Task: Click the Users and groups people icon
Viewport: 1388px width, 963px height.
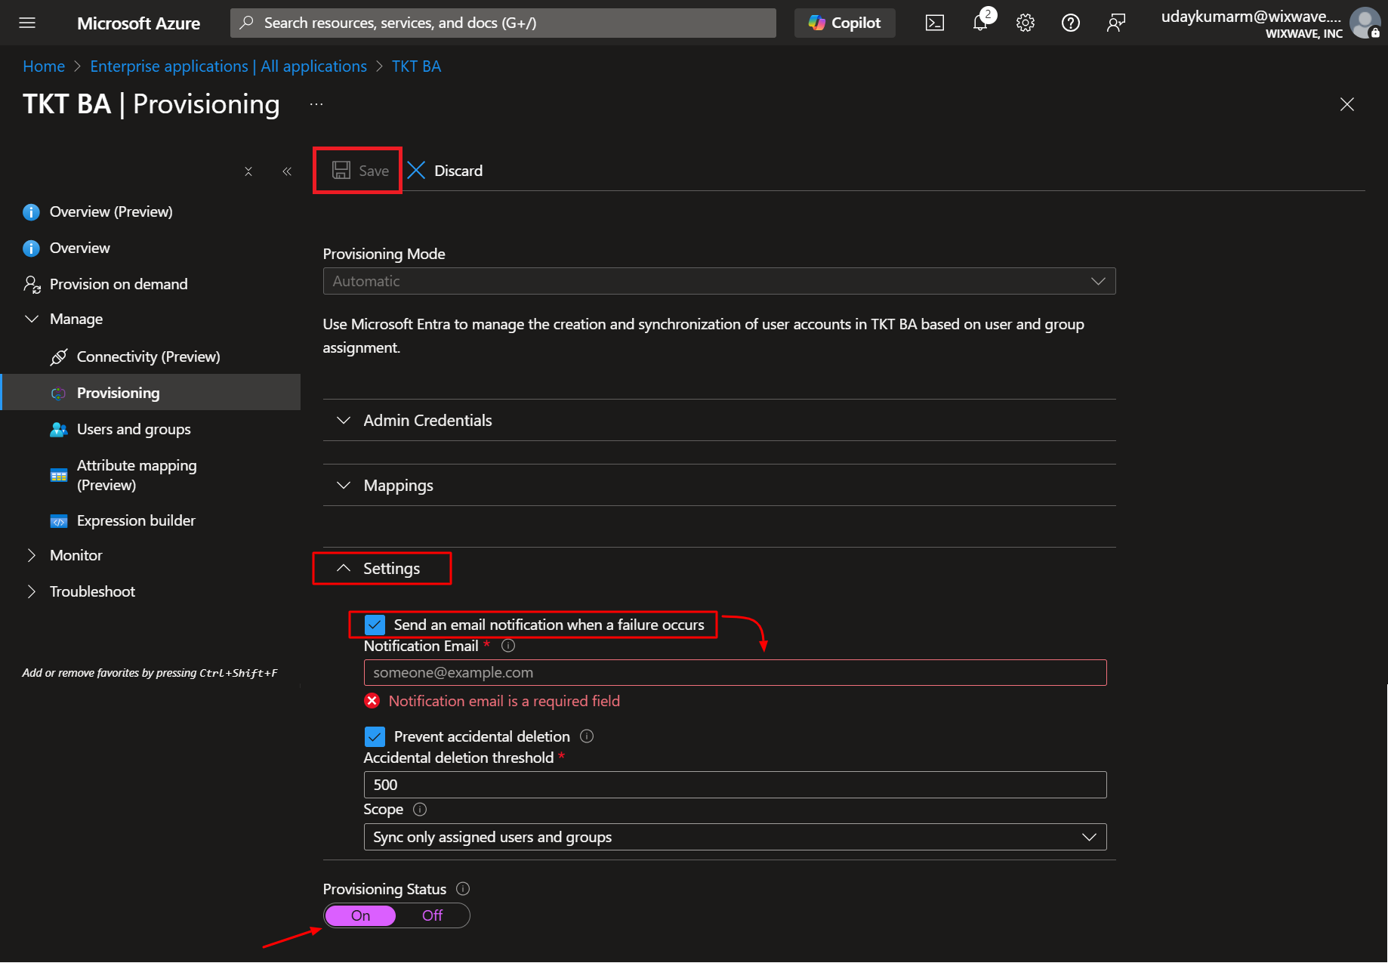Action: point(58,430)
